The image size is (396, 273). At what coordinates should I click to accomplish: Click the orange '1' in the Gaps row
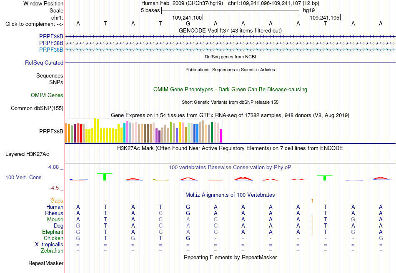[312, 201]
